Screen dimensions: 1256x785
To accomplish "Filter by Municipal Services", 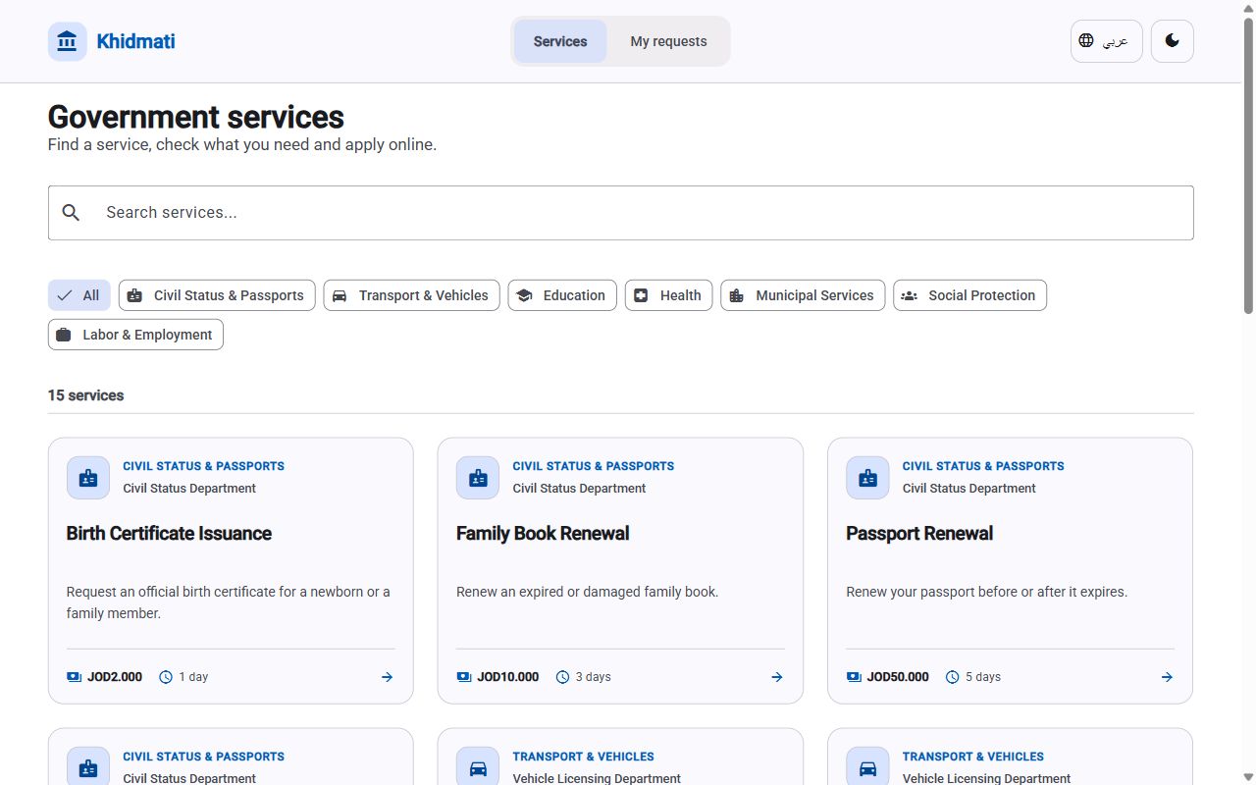I will point(804,295).
